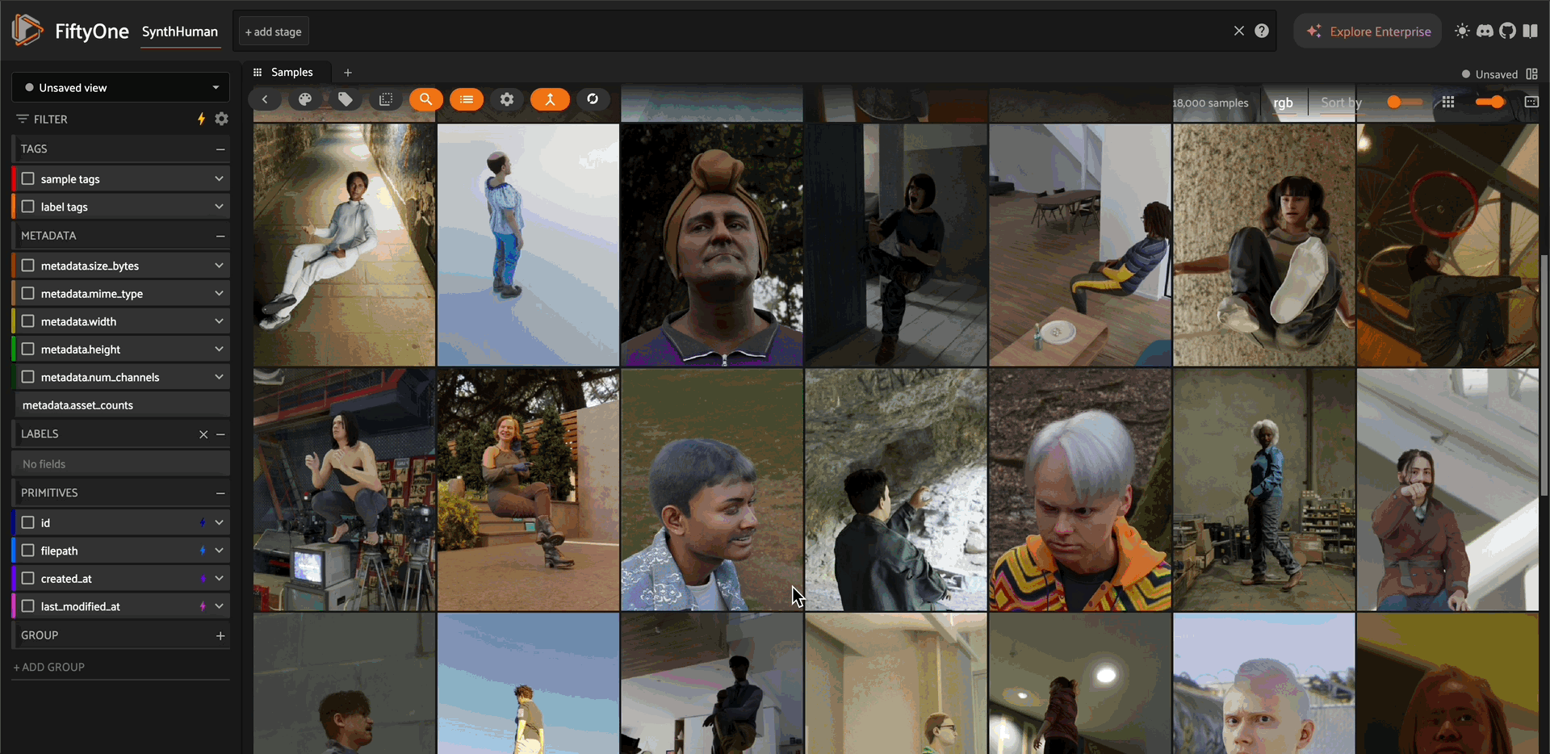Viewport: 1550px width, 754px height.
Task: Open the Discord community icon
Action: click(x=1485, y=31)
